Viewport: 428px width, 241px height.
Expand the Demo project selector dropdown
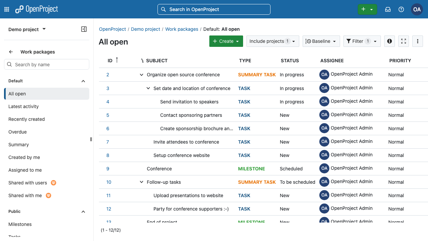27,29
